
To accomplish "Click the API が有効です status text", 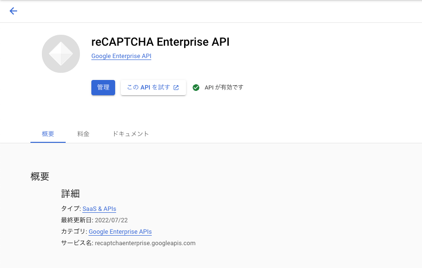I will [224, 88].
